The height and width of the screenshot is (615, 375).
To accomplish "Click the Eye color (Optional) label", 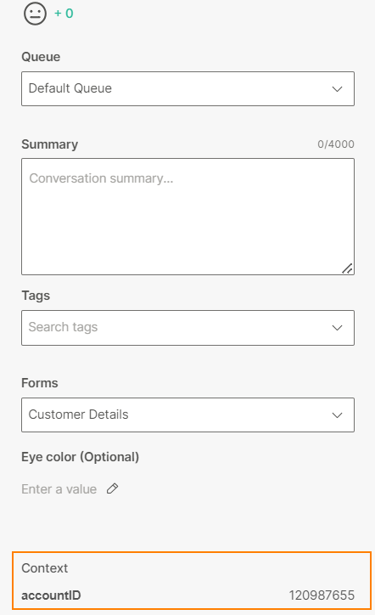I will point(81,457).
